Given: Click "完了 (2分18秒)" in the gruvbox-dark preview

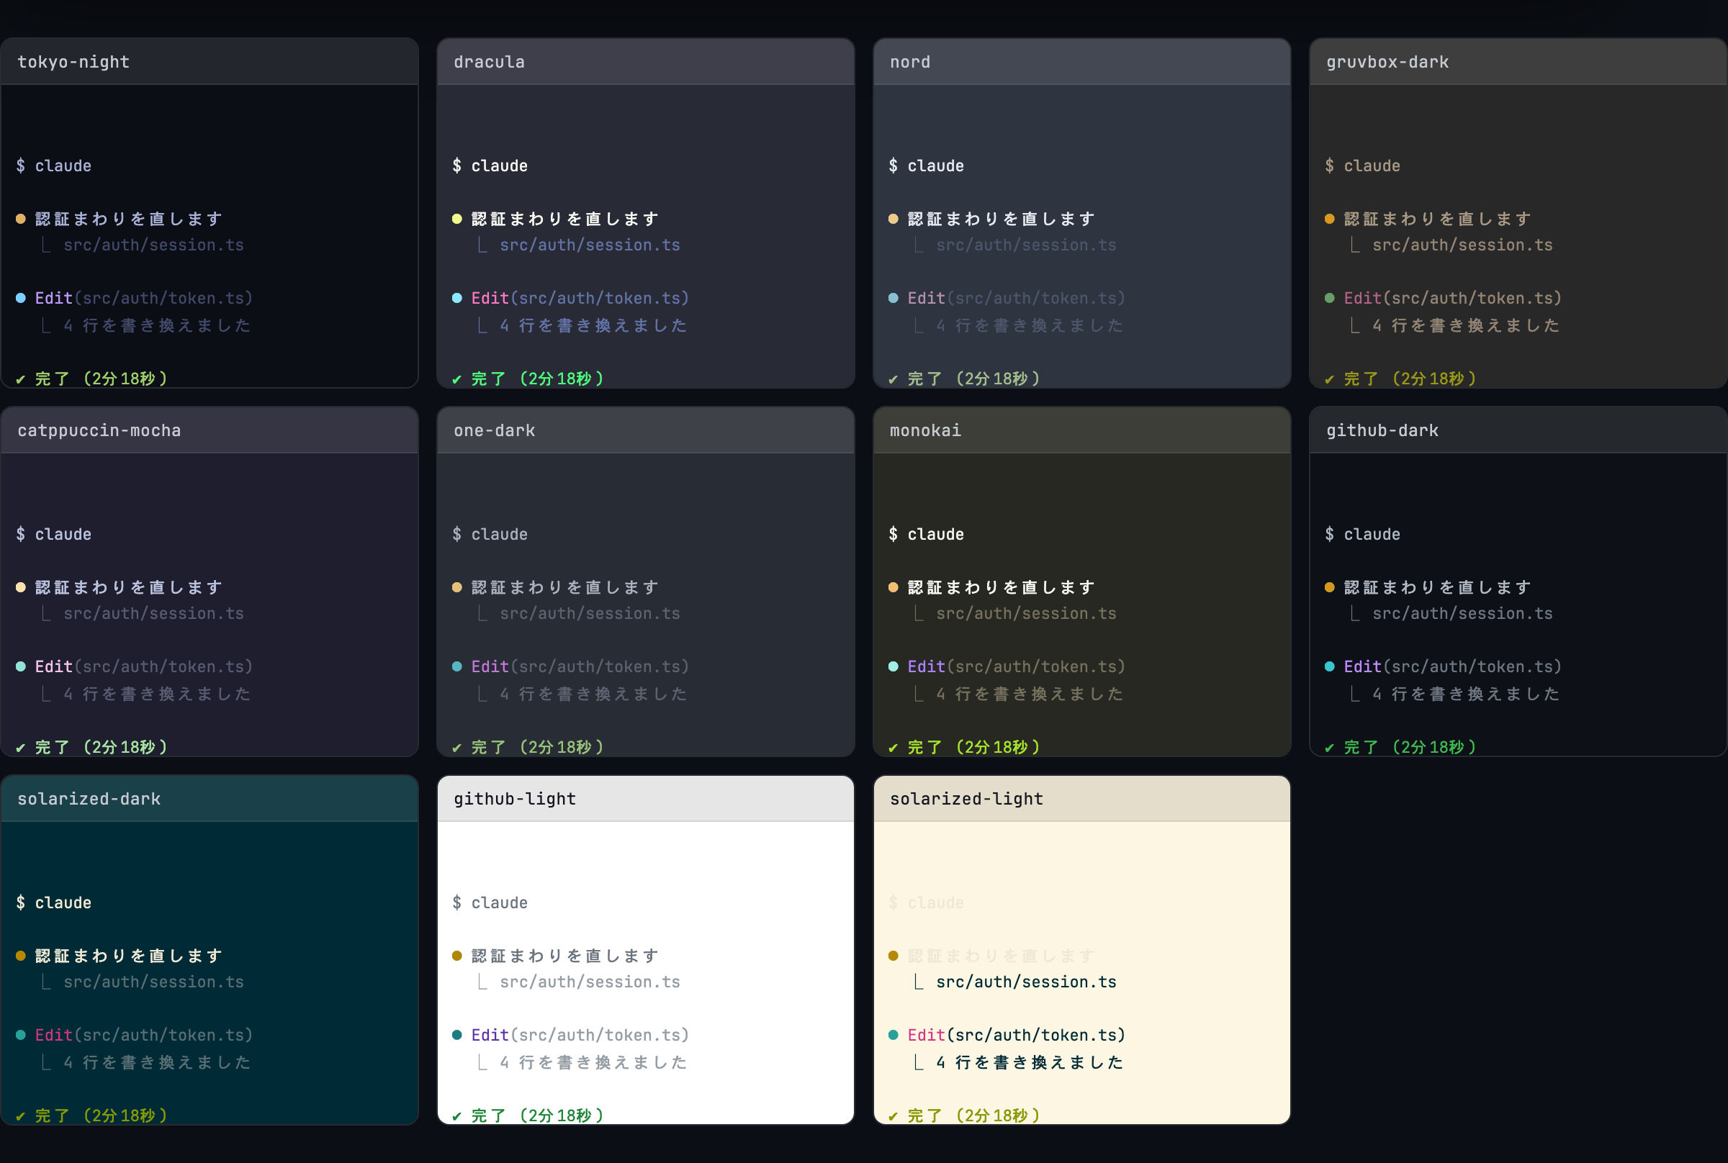Looking at the screenshot, I should tap(1411, 379).
